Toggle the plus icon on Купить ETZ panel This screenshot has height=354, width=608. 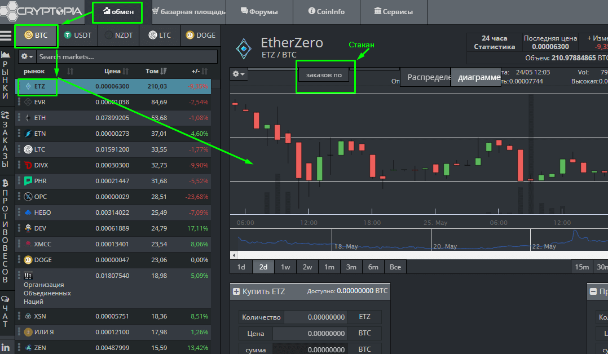pos(236,291)
